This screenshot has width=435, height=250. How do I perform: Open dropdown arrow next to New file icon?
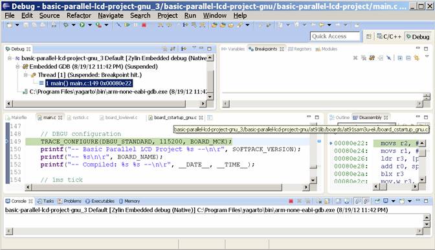17,25
